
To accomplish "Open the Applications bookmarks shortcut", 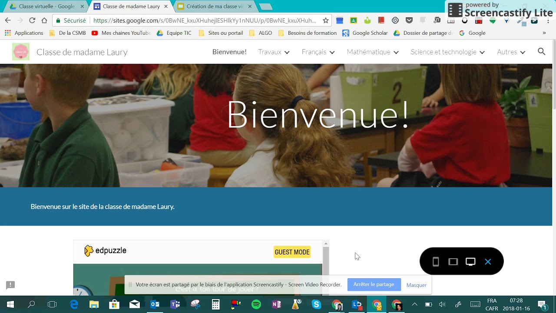I will tap(24, 33).
